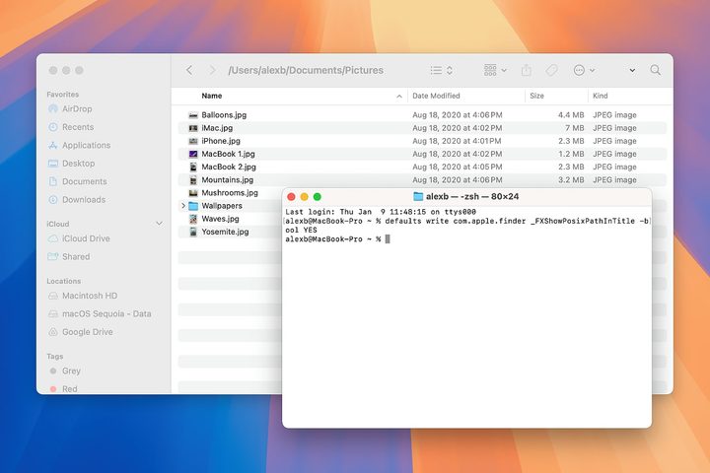The height and width of the screenshot is (473, 710).
Task: Click the JPEG image kind for iMac.jpg
Action: [614, 128]
